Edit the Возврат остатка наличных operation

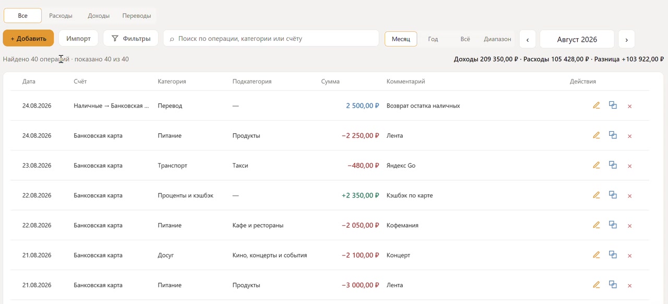597,106
